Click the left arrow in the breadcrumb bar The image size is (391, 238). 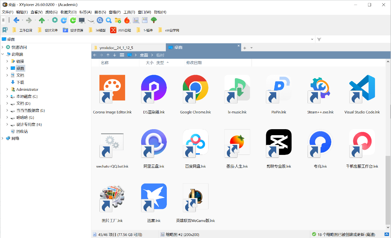(95, 55)
